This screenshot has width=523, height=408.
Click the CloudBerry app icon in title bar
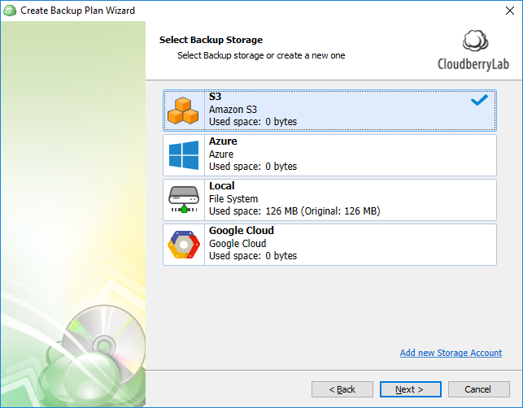pos(10,11)
